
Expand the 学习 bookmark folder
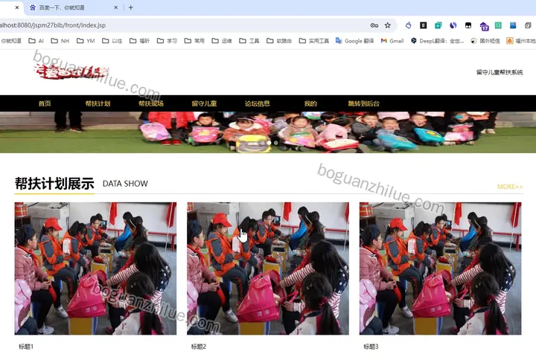click(167, 41)
